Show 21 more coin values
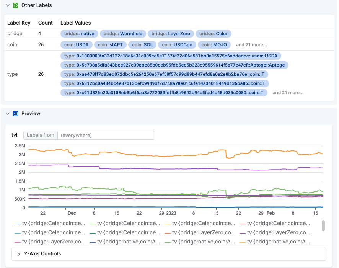This screenshot has height=268, width=339. click(251, 45)
